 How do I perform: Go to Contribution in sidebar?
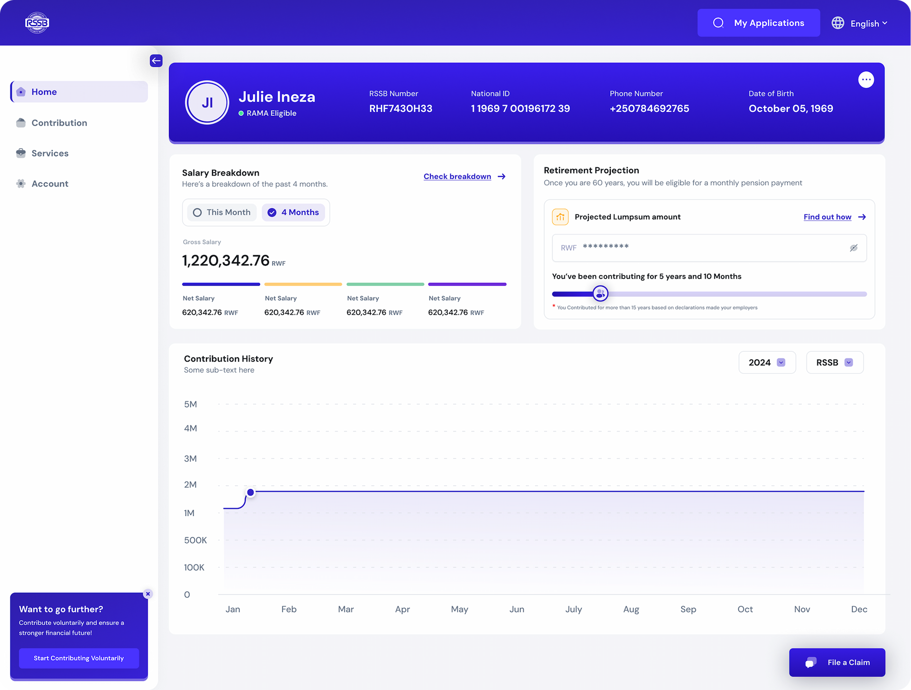[59, 123]
